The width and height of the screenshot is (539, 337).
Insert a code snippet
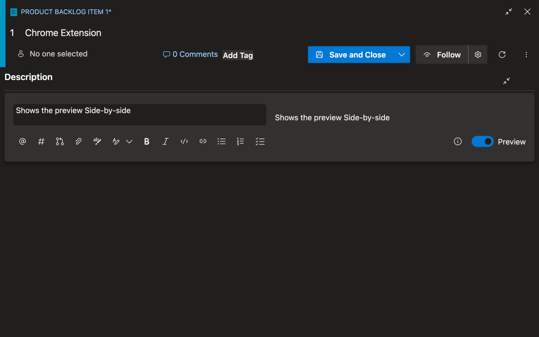coord(184,142)
